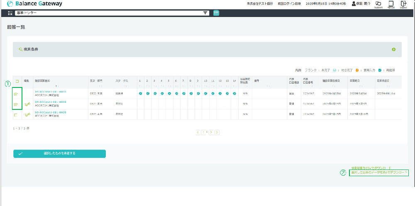Click the 選択したものを承認する button

(59, 154)
